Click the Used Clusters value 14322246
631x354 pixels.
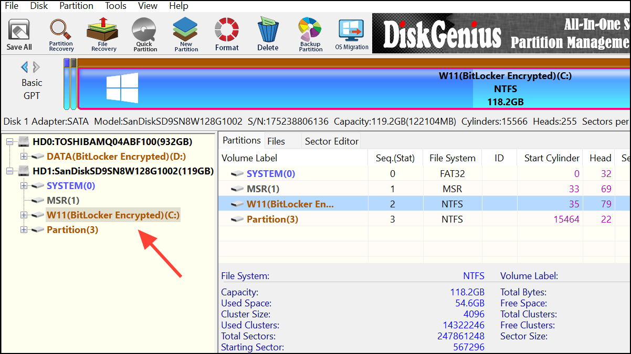coord(463,325)
